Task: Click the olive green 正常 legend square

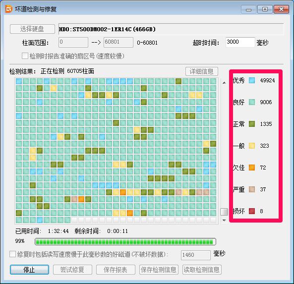Action: (x=252, y=124)
